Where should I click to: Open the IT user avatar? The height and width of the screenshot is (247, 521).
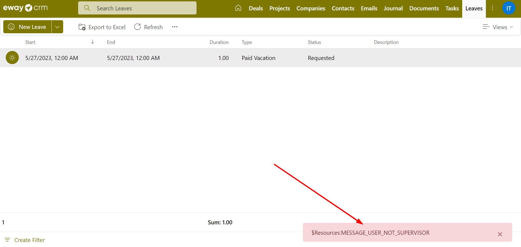click(x=508, y=8)
